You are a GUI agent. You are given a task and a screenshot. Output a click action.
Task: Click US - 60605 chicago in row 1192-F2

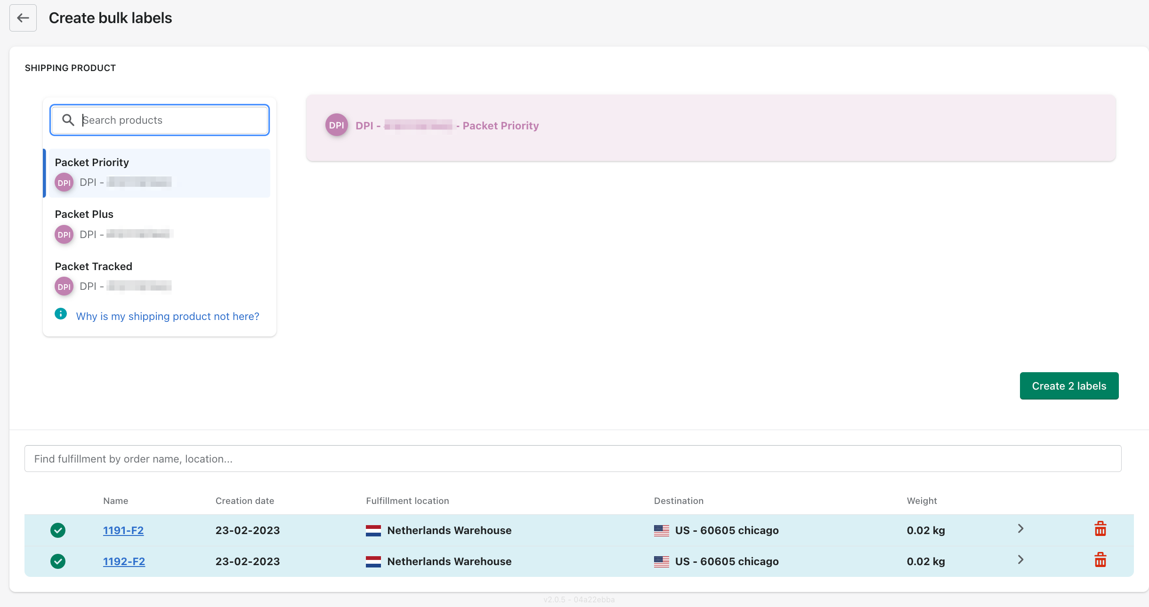pyautogui.click(x=727, y=561)
